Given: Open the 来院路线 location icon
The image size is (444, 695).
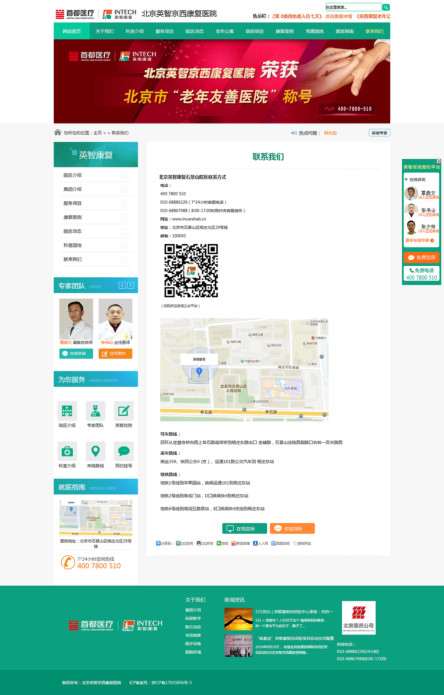Looking at the screenshot, I should click(x=95, y=451).
